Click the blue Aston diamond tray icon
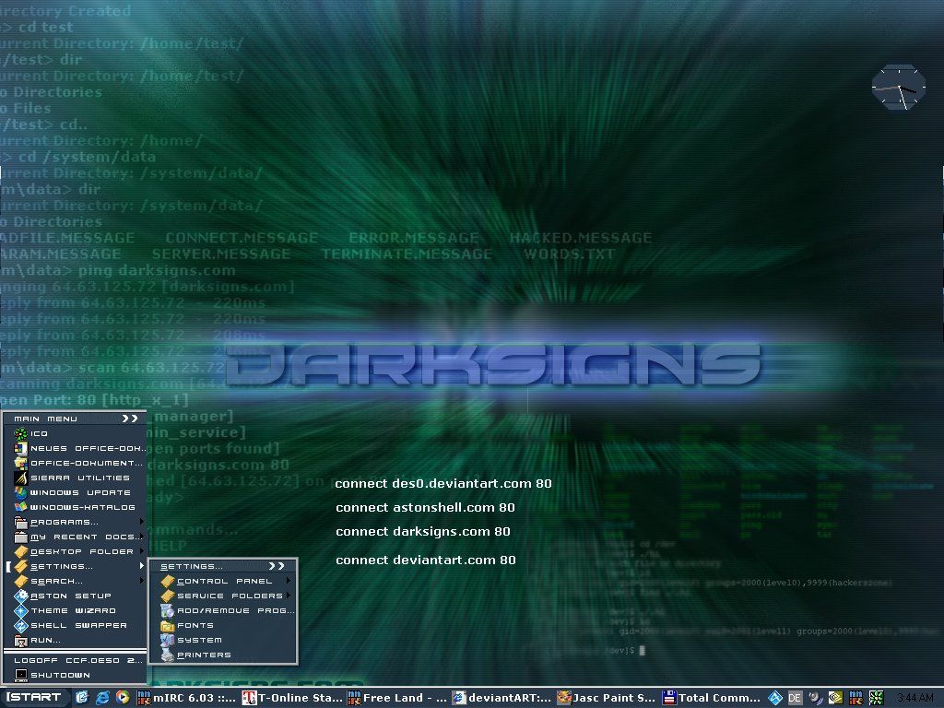The width and height of the screenshot is (944, 708). pyautogui.click(x=774, y=698)
